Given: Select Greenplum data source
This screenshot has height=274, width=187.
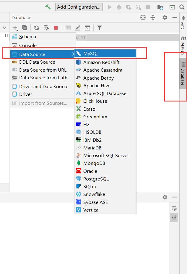Looking at the screenshot, I should tap(105, 117).
